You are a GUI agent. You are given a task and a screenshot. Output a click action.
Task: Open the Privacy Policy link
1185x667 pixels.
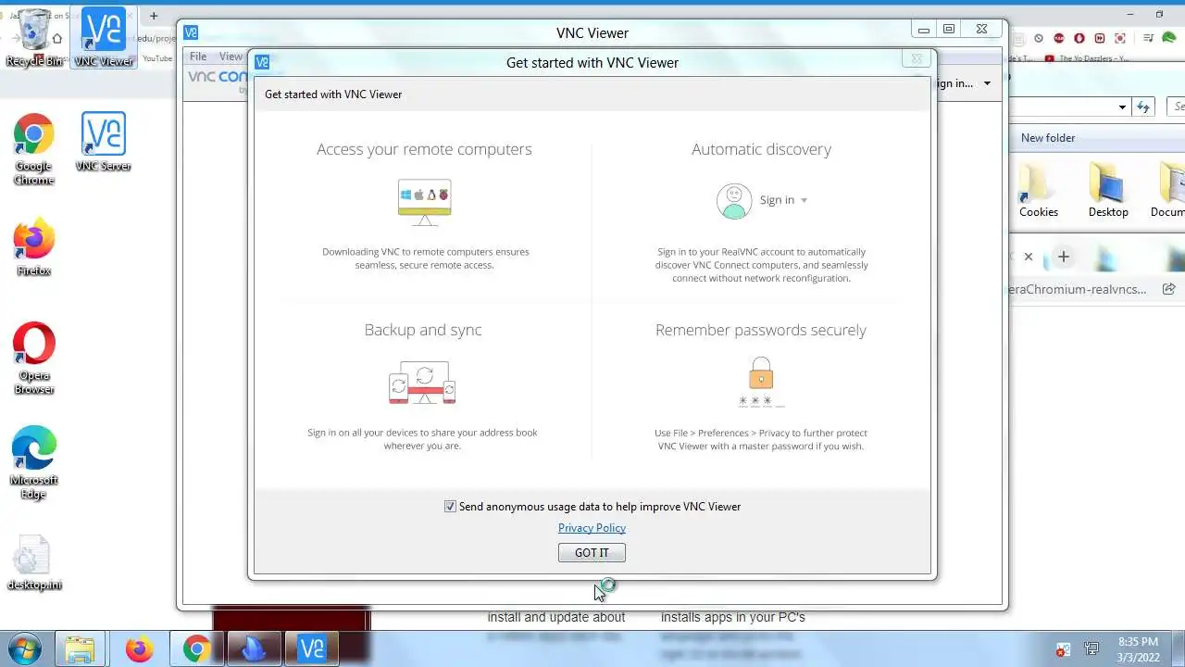(x=592, y=528)
